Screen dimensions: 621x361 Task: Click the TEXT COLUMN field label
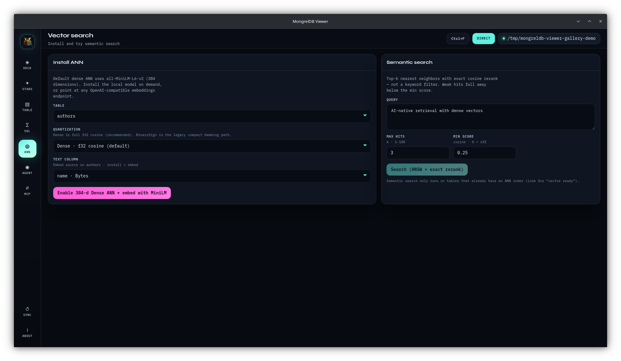[x=65, y=159]
